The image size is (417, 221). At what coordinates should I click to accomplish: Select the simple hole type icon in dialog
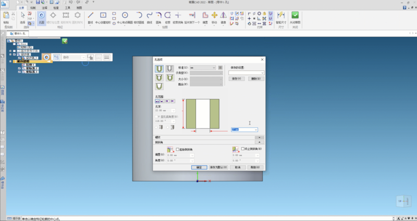click(159, 68)
